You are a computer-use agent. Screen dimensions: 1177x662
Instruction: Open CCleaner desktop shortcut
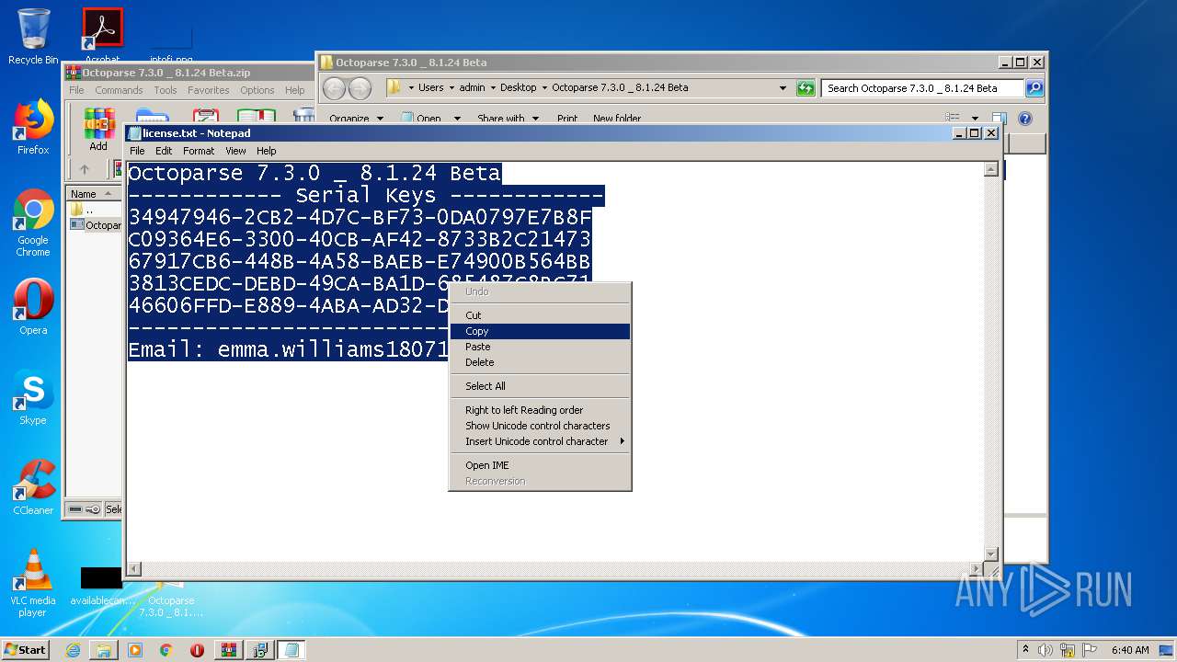point(33,486)
